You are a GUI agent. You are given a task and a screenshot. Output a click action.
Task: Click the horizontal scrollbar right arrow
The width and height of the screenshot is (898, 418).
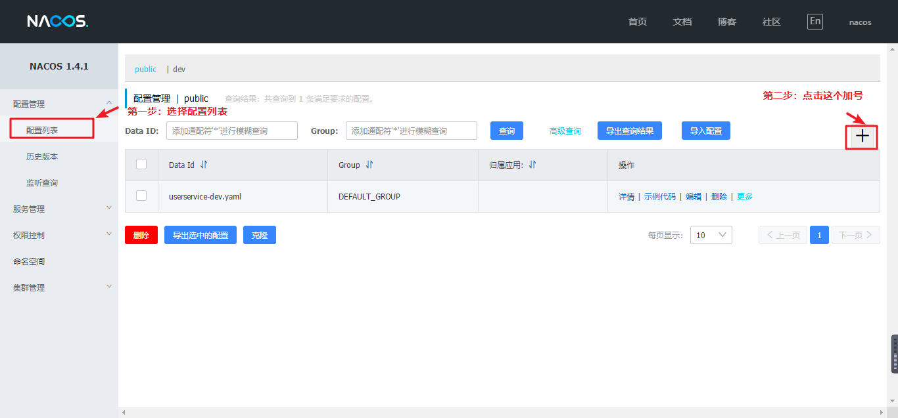[x=881, y=413]
